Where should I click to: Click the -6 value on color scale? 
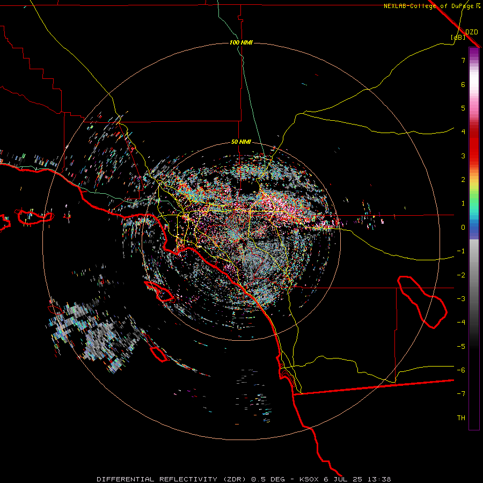click(461, 370)
